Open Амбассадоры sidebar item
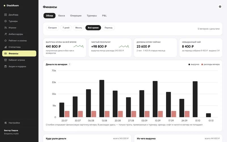Screen dimensions: 227x142 (x=19, y=34)
